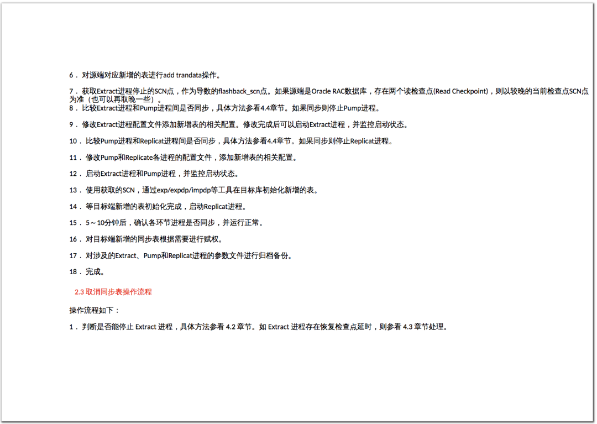Click step 10 comparing Pump and Replicat进程
The height and width of the screenshot is (424, 597).
click(x=231, y=141)
